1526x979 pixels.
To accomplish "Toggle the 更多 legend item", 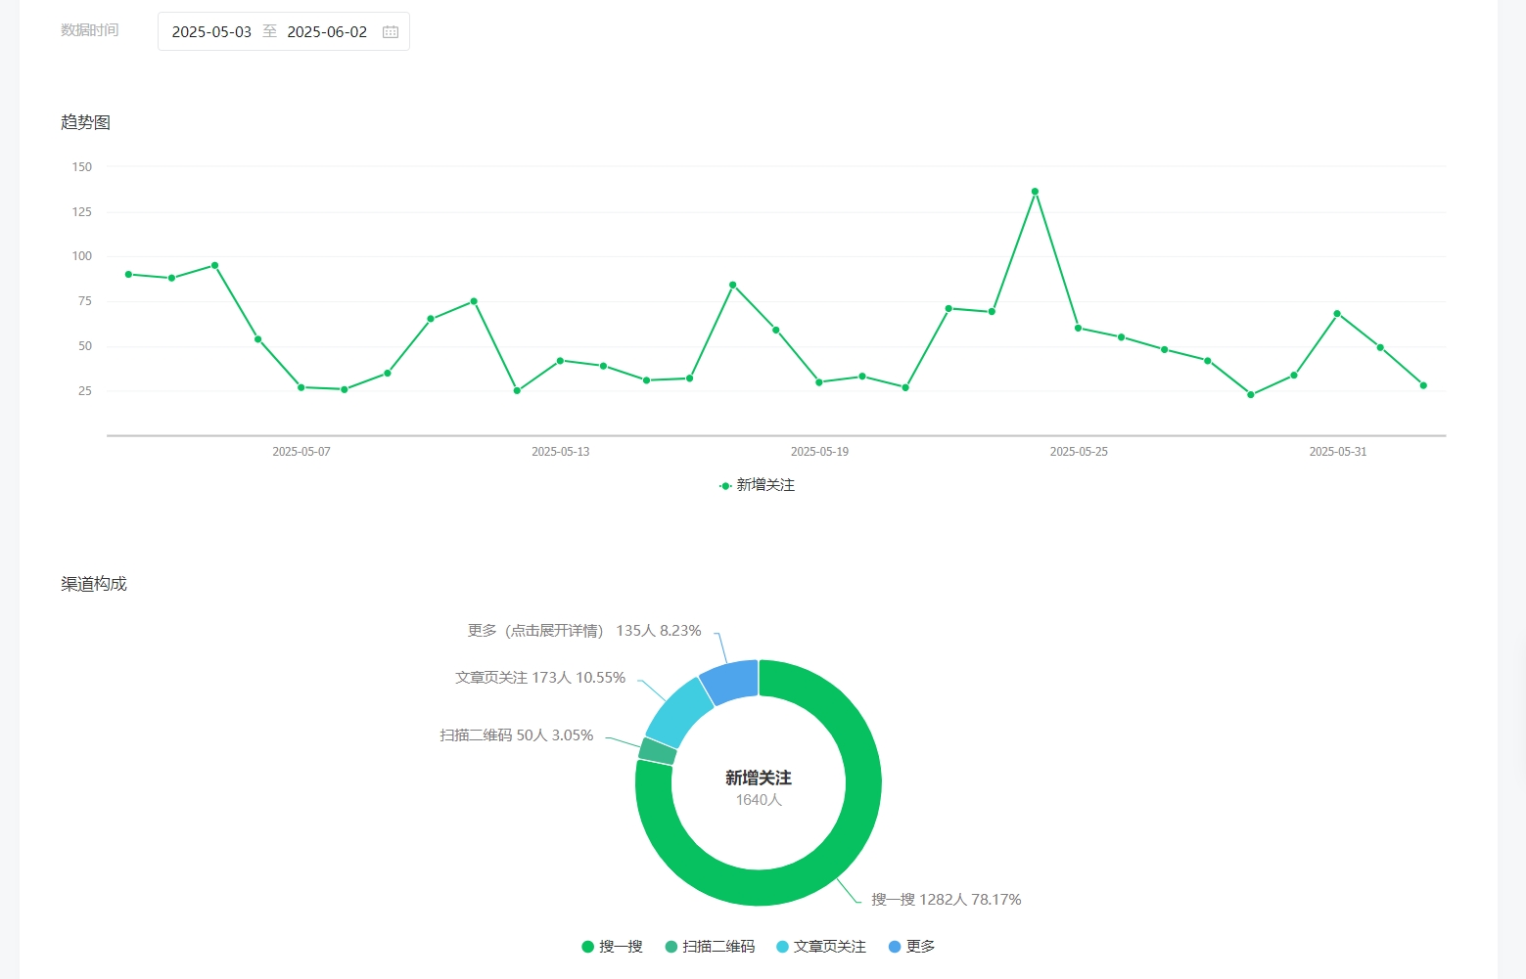I will (911, 947).
